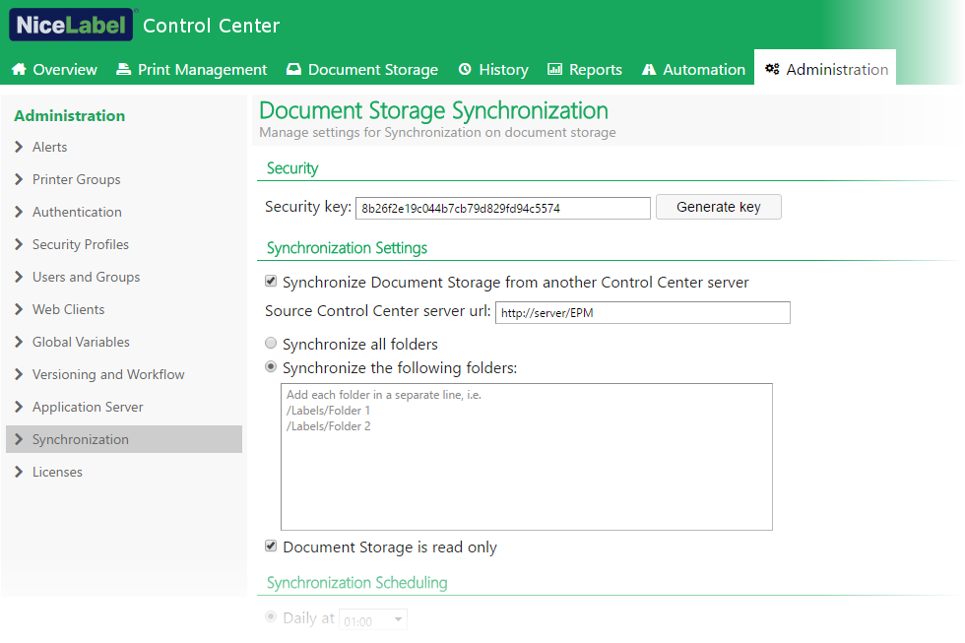Screen dimensions: 965x643
Task: Click inside the folders list text area
Action: click(x=526, y=457)
